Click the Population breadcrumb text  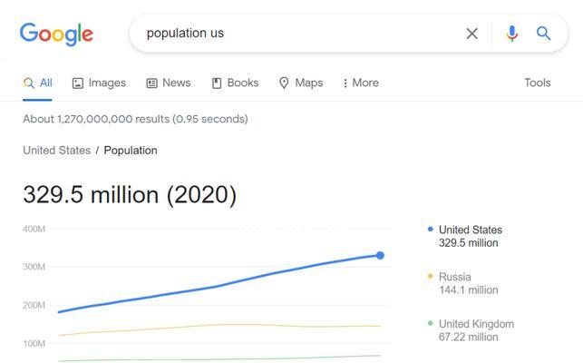click(131, 151)
